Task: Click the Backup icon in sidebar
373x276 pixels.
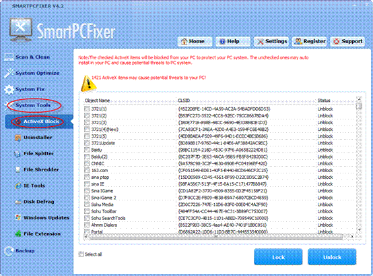Action: (x=9, y=251)
